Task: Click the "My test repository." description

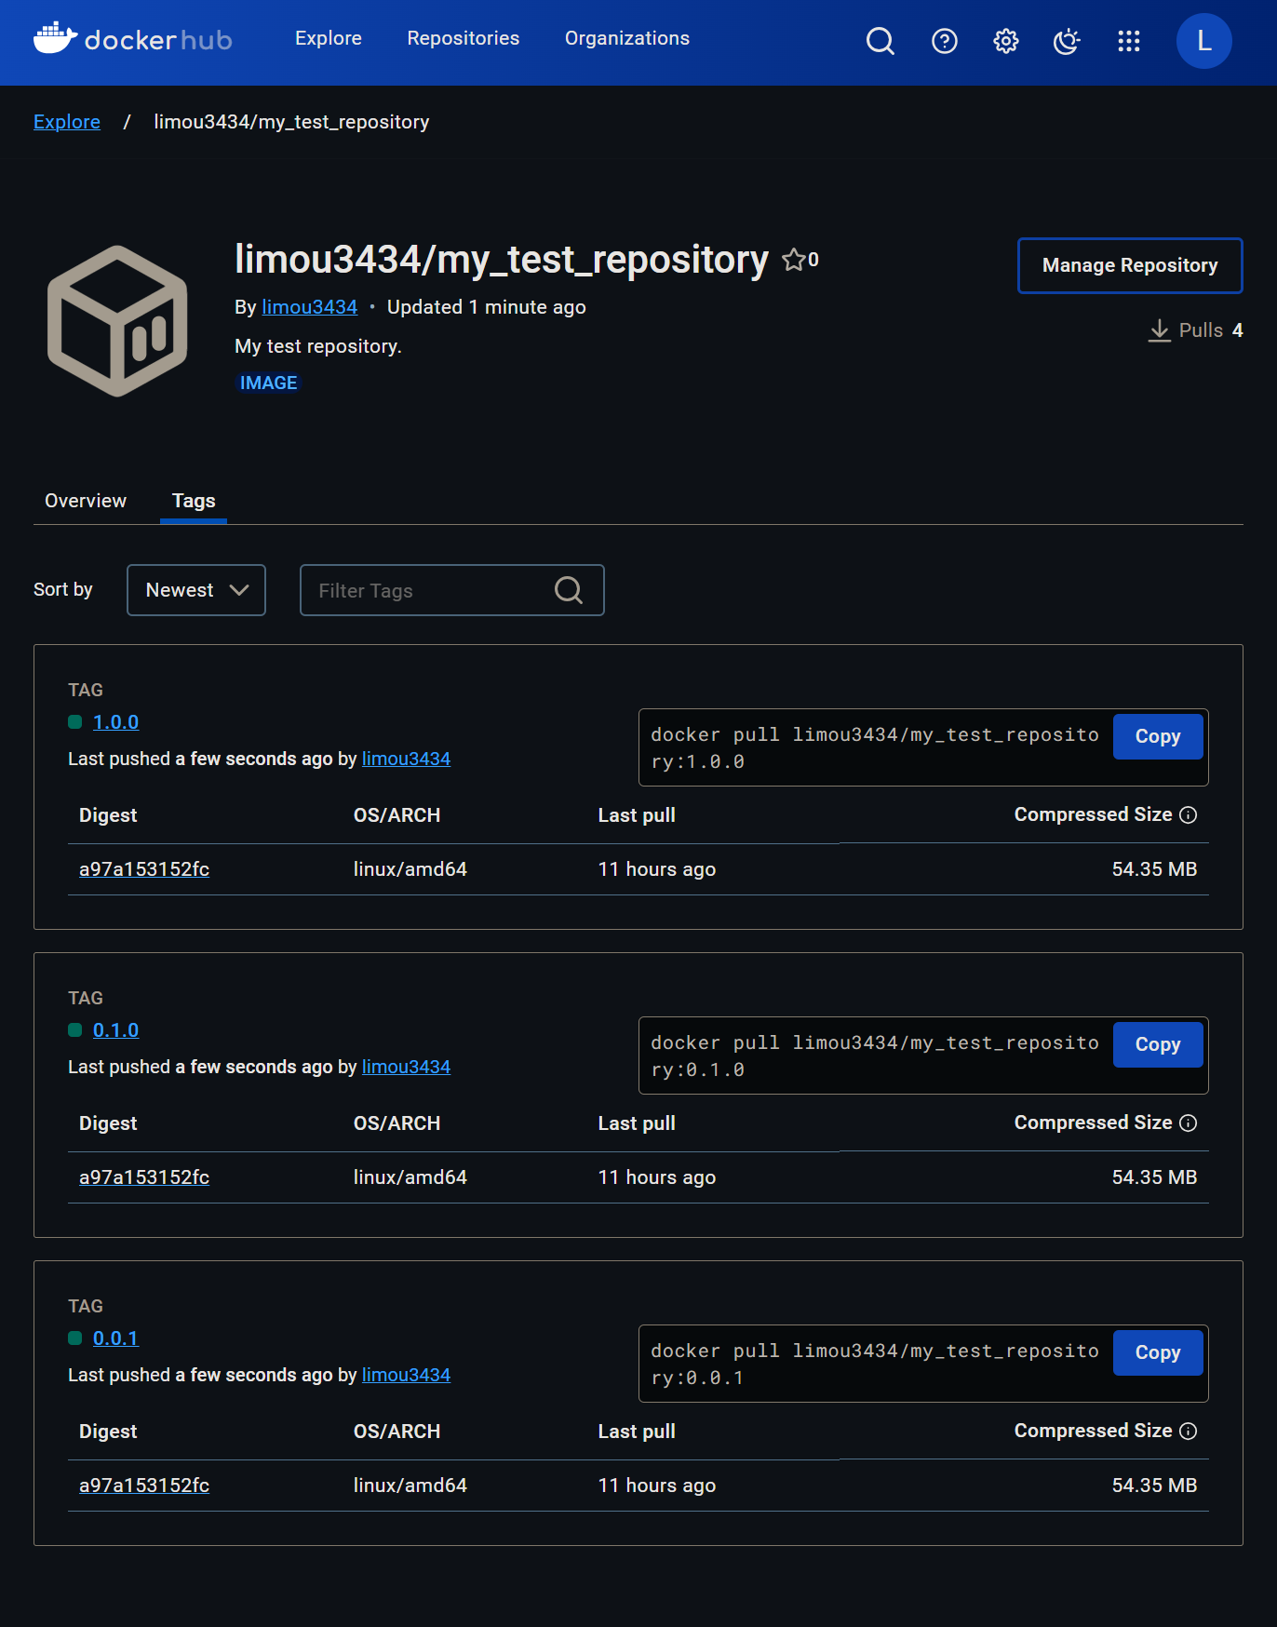Action: (x=318, y=346)
